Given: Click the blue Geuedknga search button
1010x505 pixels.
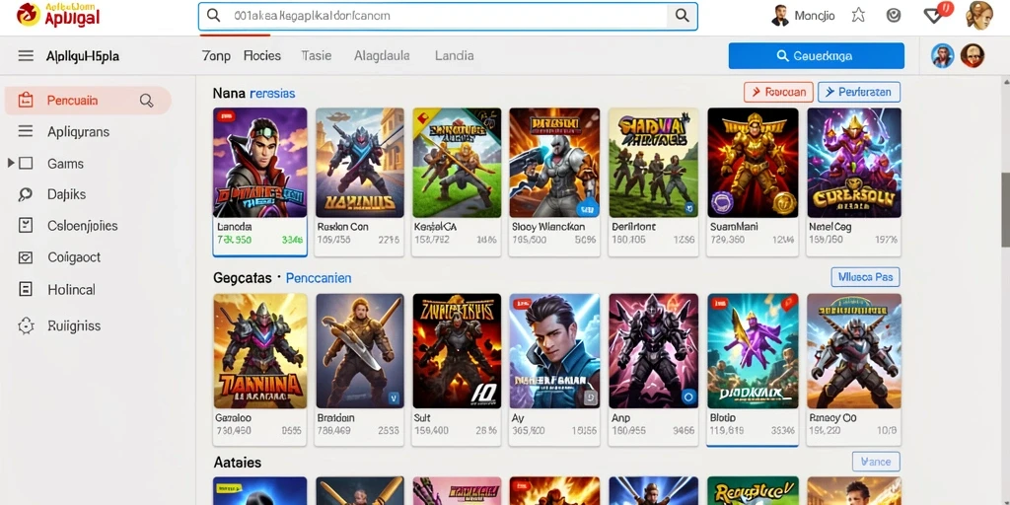Looking at the screenshot, I should point(816,56).
